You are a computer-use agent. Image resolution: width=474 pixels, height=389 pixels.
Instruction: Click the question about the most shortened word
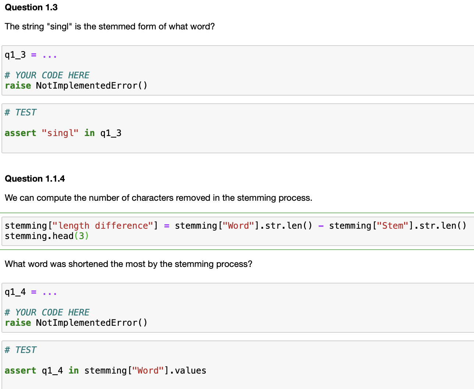[x=128, y=264]
